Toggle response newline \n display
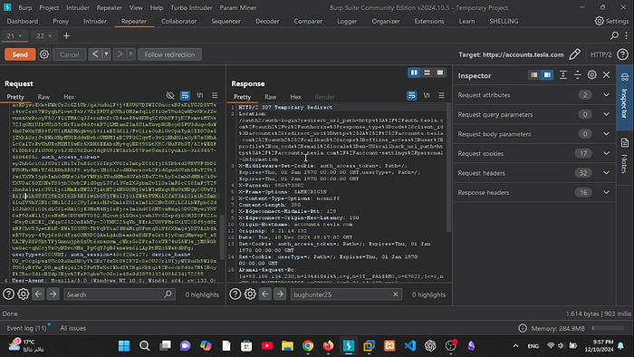 point(427,95)
